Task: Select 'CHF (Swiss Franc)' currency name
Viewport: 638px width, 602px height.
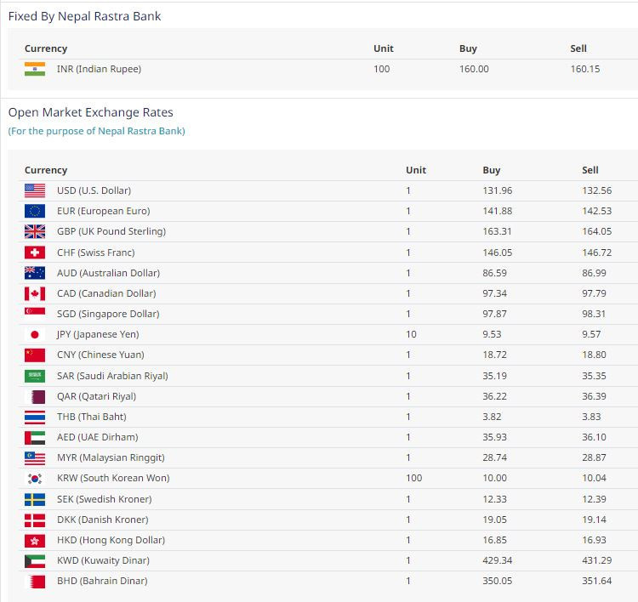Action: [x=95, y=253]
